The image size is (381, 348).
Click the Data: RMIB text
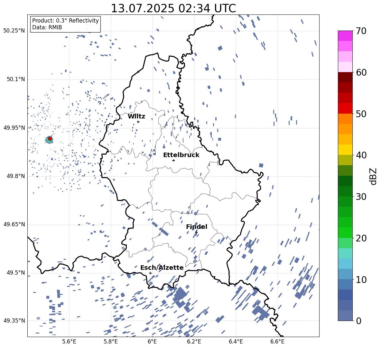[x=47, y=27]
